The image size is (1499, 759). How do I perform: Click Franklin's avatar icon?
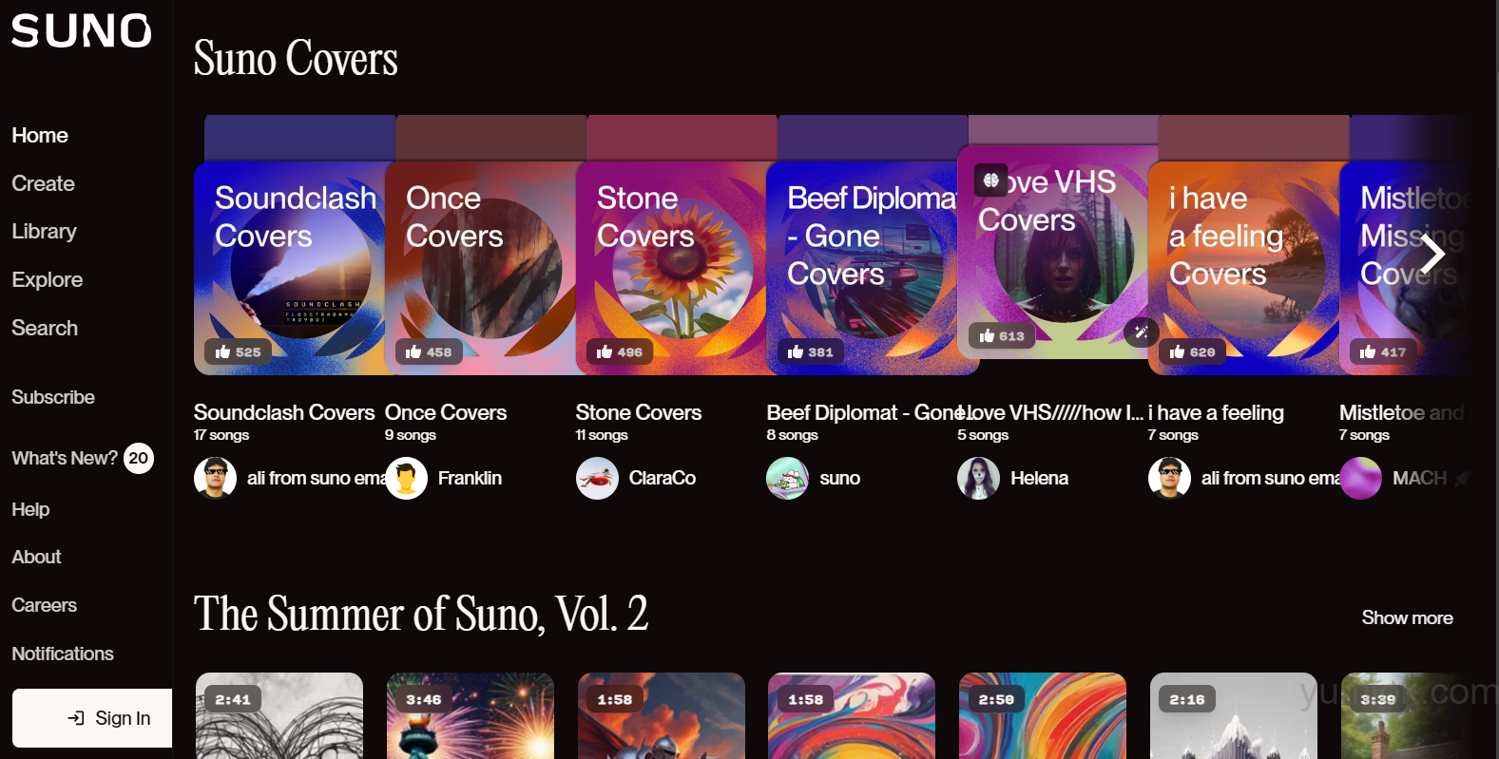(x=407, y=478)
